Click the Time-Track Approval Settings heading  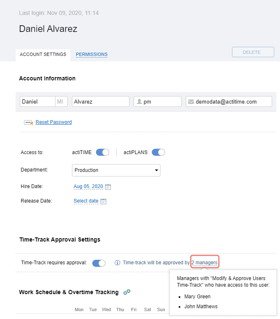pos(60,239)
